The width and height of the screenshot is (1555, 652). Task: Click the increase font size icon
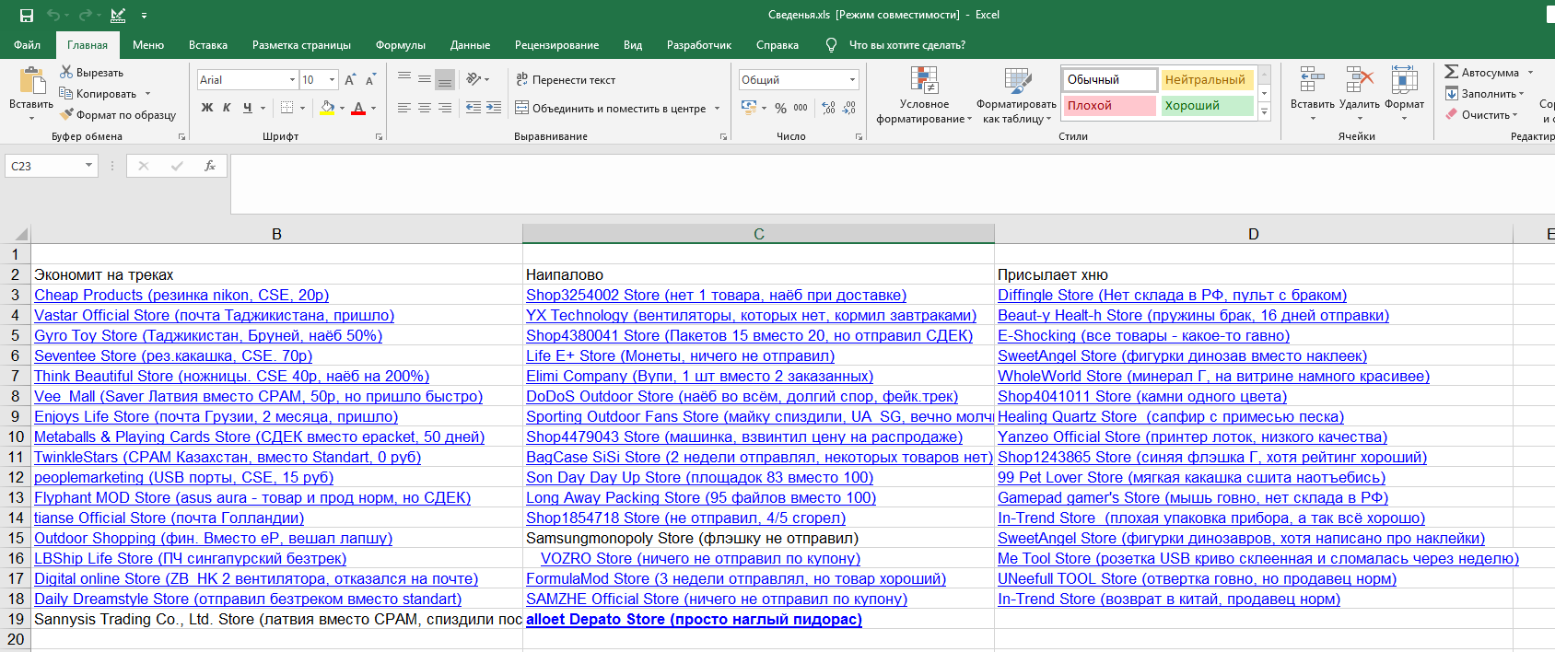[x=350, y=80]
